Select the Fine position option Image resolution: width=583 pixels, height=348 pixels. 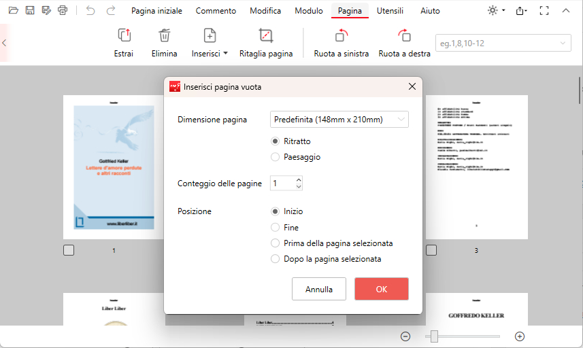[285, 227]
